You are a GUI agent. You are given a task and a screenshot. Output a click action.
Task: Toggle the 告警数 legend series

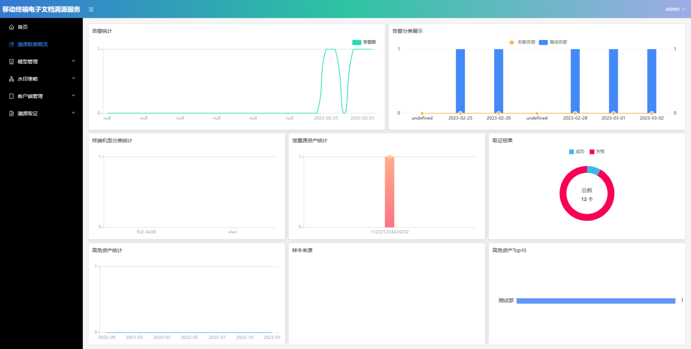pos(364,42)
